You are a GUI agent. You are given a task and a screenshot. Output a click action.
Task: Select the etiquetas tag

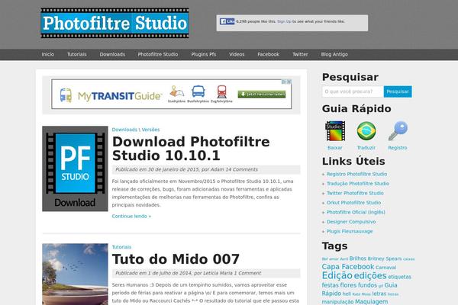[399, 277]
